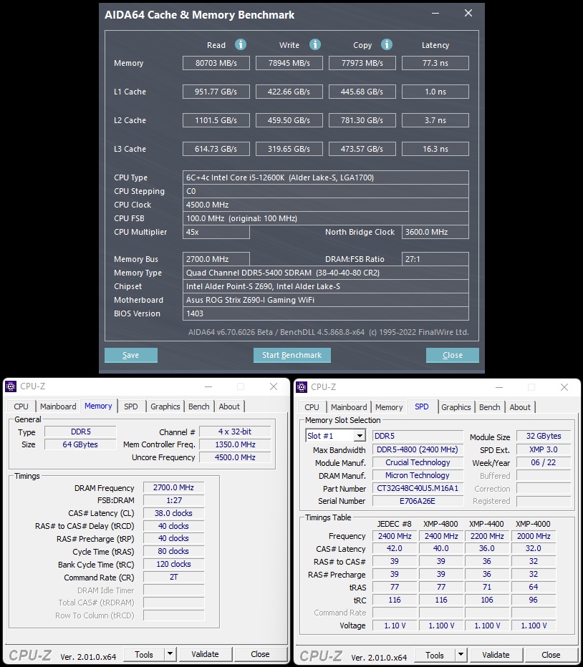Click CAS# Latency value 38.0 clocks

(173, 513)
